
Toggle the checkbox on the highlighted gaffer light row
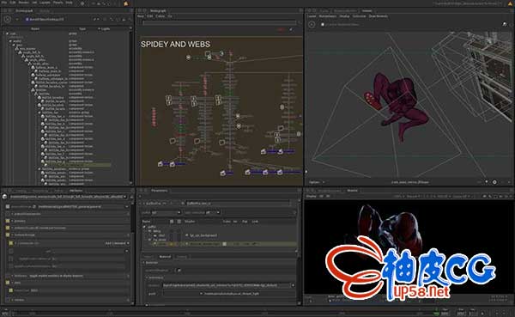pyautogui.click(x=154, y=244)
